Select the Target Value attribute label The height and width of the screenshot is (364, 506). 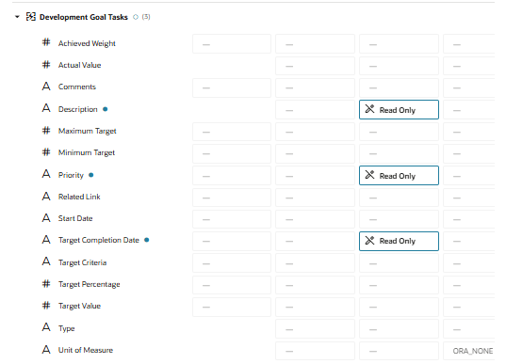click(79, 306)
